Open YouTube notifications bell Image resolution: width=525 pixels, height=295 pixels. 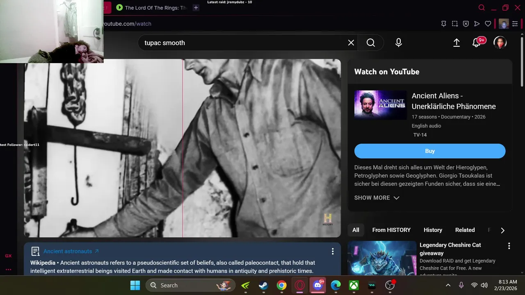477,43
